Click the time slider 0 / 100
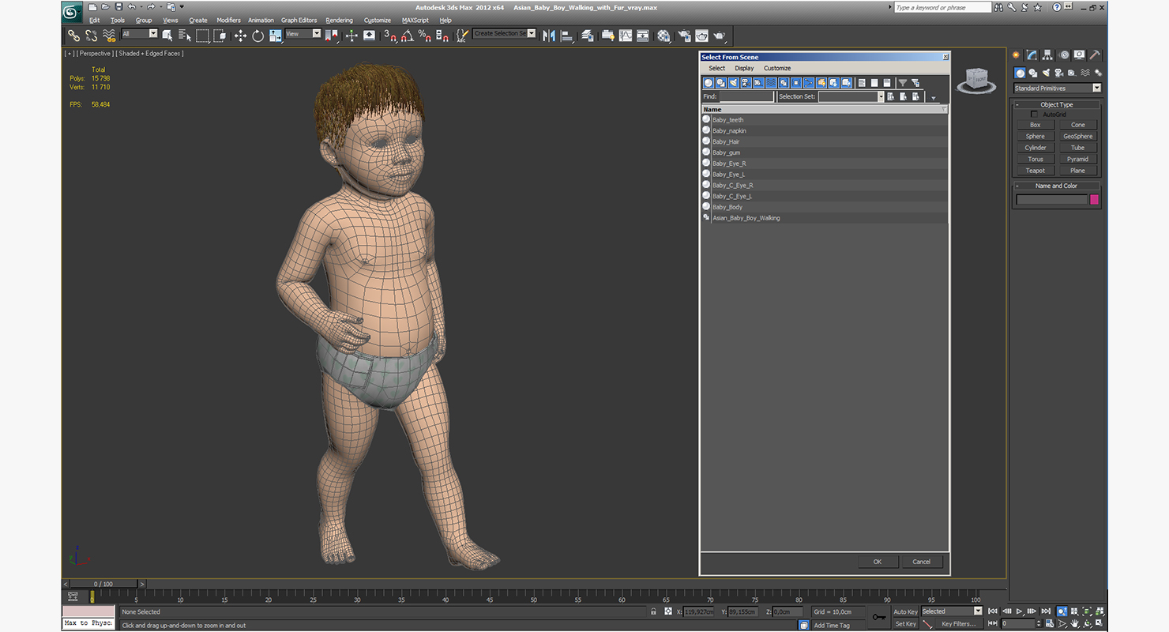The width and height of the screenshot is (1169, 632). 103,584
